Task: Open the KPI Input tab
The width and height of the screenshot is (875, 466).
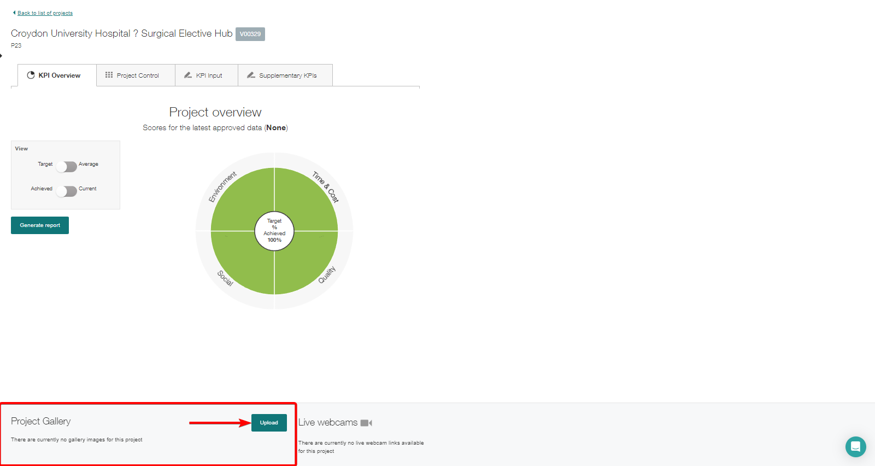Action: 207,75
